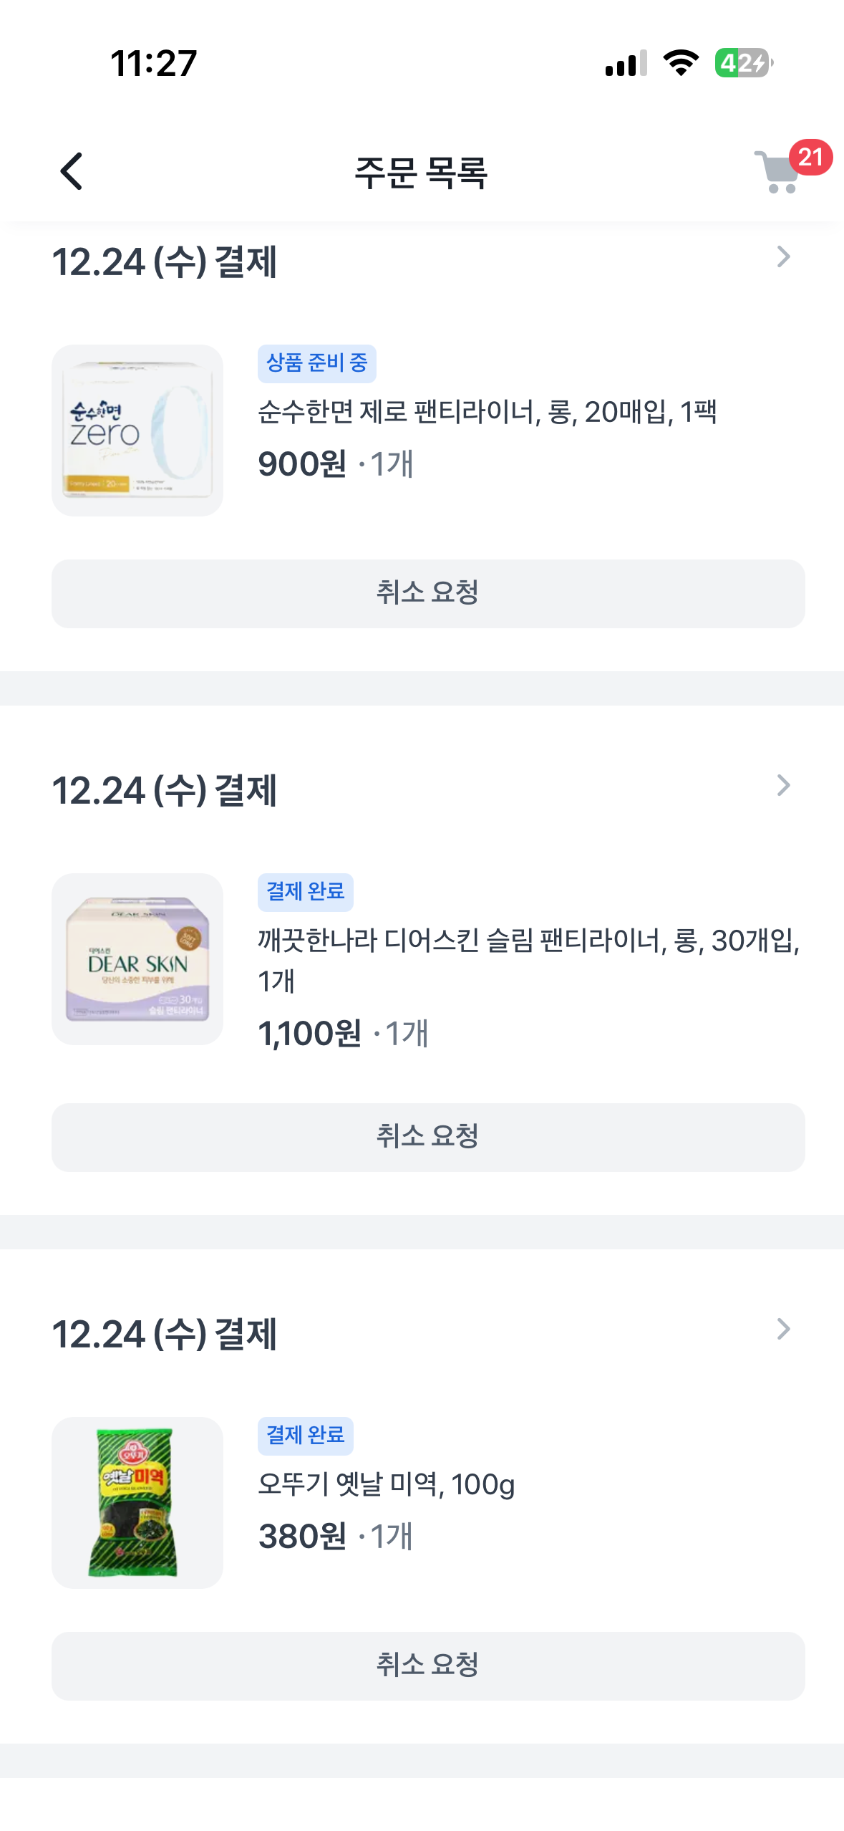The height and width of the screenshot is (1831, 844).
Task: Tap the Wi-Fi status icon
Action: pyautogui.click(x=681, y=63)
